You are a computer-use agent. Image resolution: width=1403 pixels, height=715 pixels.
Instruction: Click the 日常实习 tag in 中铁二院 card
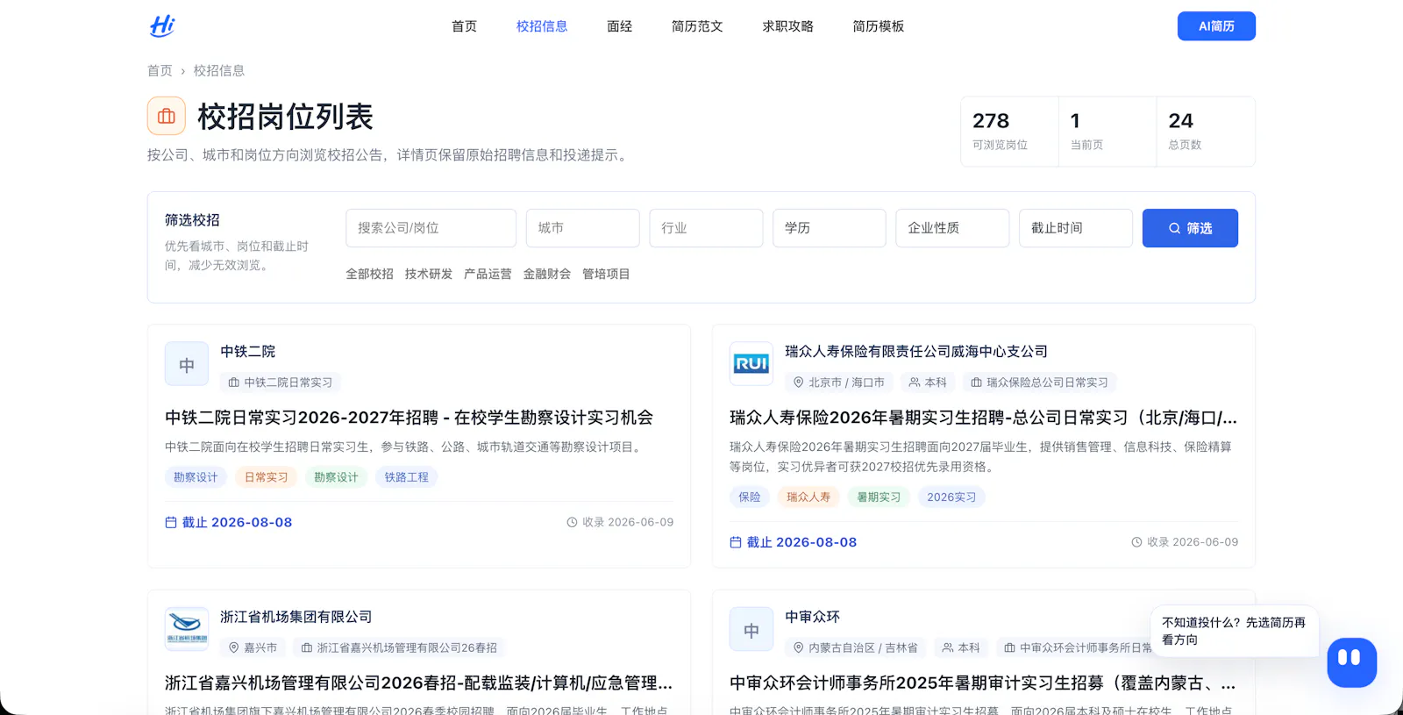click(x=266, y=477)
